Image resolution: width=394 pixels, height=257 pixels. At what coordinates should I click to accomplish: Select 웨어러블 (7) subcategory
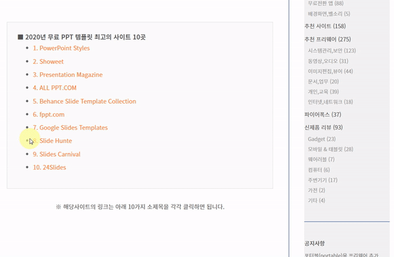(x=321, y=159)
